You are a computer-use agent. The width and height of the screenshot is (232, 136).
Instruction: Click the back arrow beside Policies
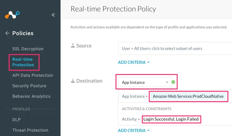7,33
